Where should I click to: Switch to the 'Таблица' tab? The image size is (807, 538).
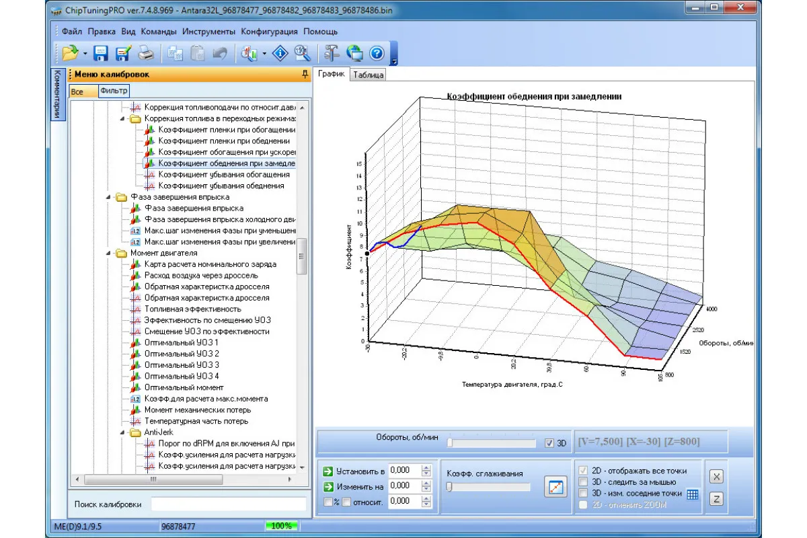tap(368, 75)
